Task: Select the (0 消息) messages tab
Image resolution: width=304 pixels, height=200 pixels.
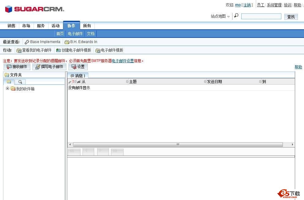Action: [78, 75]
